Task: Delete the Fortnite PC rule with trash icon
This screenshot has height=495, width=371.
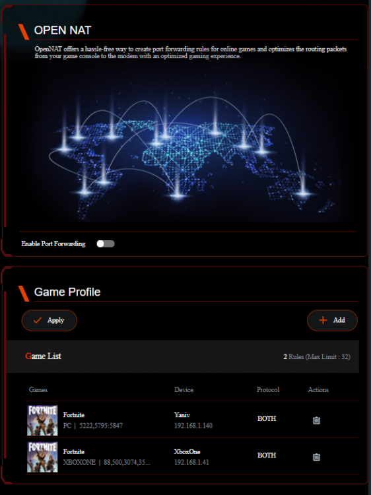Action: click(316, 420)
